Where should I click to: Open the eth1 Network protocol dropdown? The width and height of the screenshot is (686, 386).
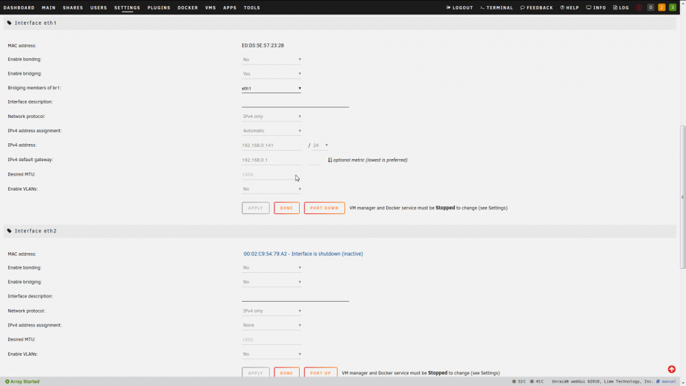tap(271, 117)
